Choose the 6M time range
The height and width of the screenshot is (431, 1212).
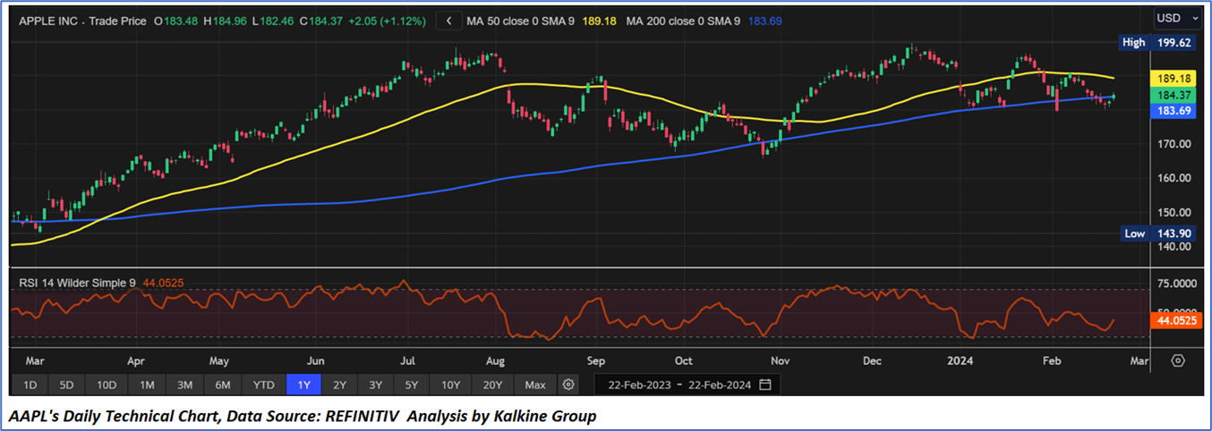point(224,385)
